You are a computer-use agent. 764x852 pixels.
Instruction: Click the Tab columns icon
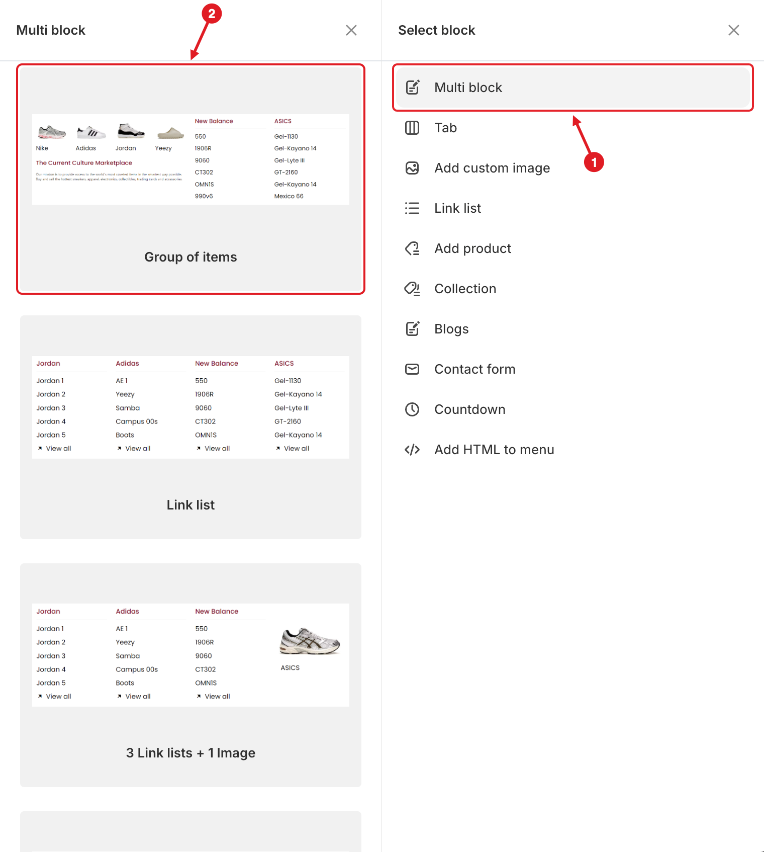point(412,128)
